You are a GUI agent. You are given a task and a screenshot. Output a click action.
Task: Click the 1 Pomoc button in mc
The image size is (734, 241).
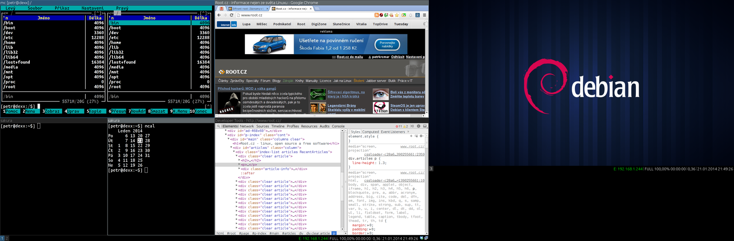coord(12,111)
